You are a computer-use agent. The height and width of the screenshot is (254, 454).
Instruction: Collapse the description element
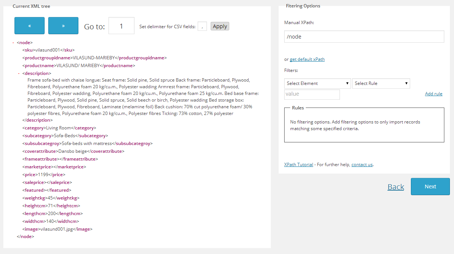click(19, 73)
